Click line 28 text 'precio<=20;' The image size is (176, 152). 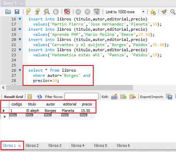[46, 81]
